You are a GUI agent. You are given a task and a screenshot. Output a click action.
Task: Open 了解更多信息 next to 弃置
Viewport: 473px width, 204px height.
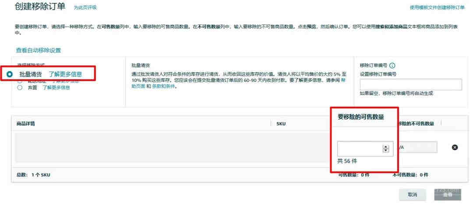56,88
